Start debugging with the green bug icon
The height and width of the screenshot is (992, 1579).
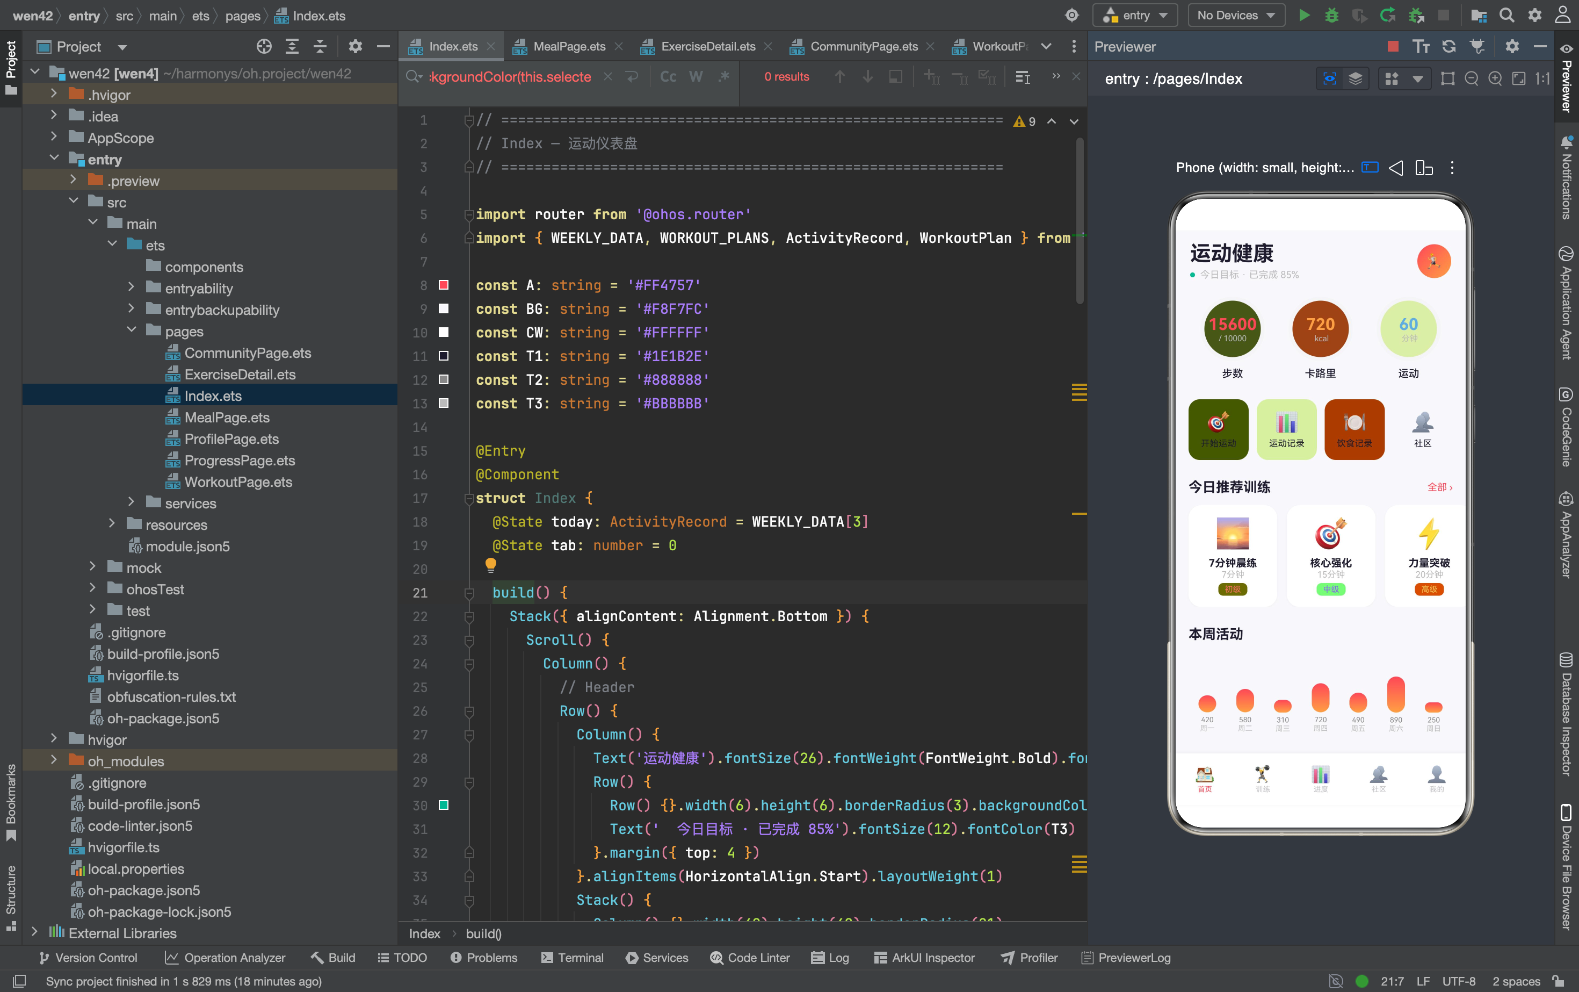(x=1332, y=15)
